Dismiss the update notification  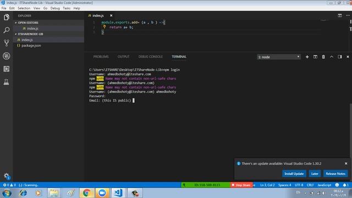[x=346, y=163]
